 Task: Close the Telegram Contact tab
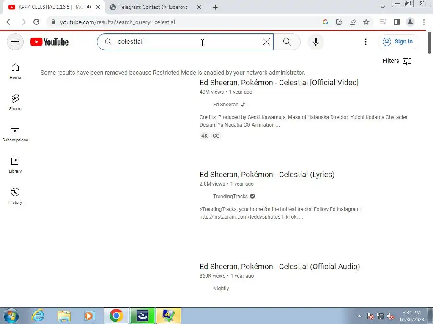(199, 7)
